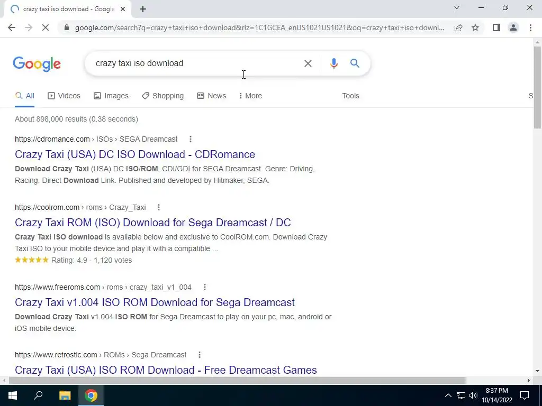542x406 pixels.
Task: View site security lock info
Action: [x=67, y=27]
